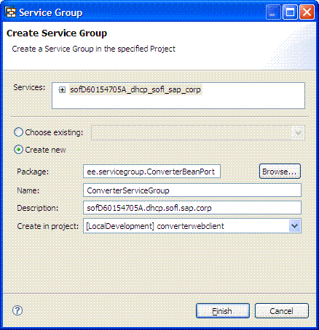The height and width of the screenshot is (330, 319).
Task: Click the Name field ConverterServiceGroup
Action: [192, 190]
